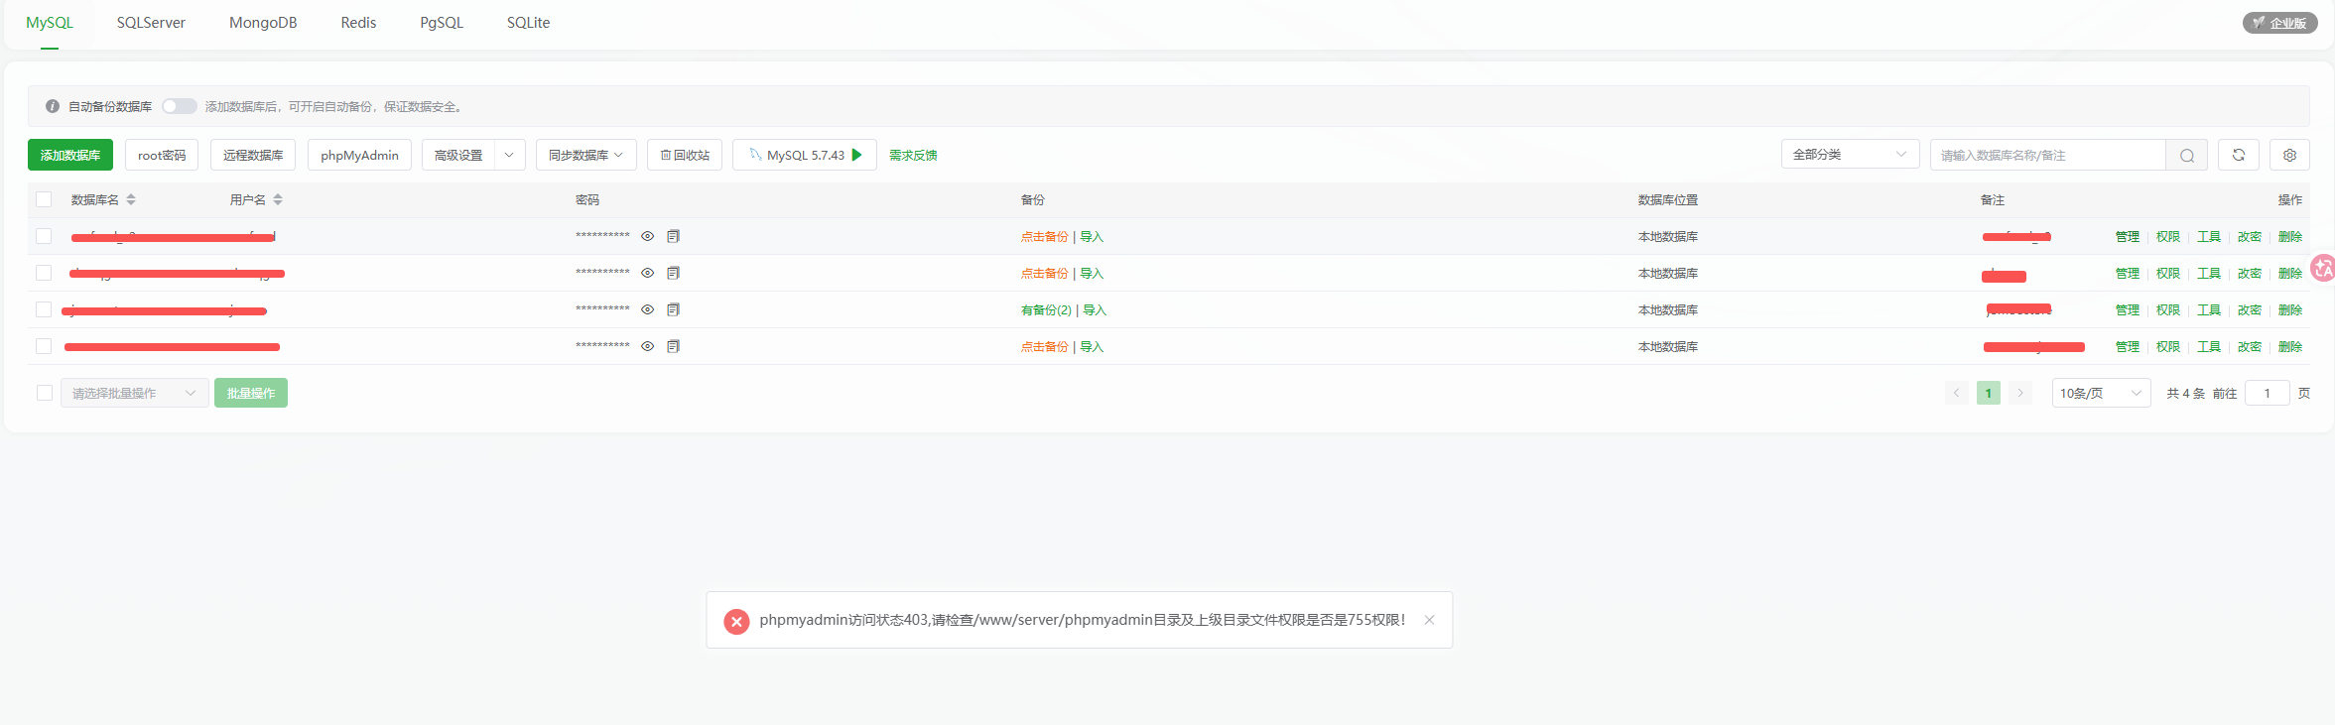Check the batch operation footer checkbox
Screen dimensions: 2335x725
45,393
